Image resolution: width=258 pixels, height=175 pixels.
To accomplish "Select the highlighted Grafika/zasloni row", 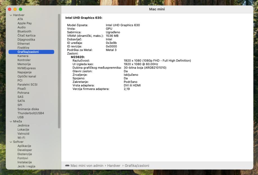I will click(31, 52).
